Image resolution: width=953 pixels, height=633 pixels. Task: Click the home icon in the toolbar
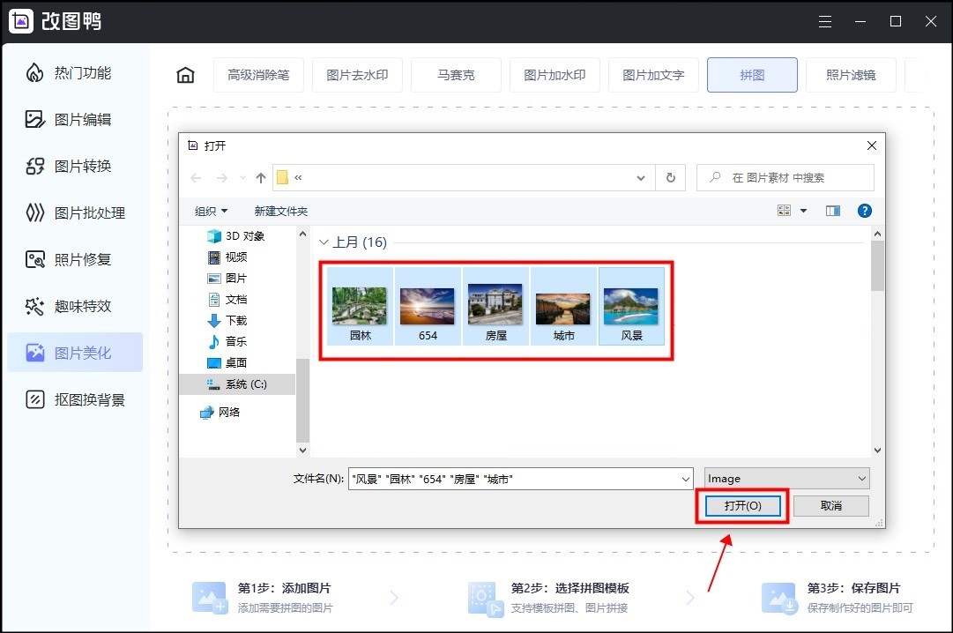click(x=185, y=75)
